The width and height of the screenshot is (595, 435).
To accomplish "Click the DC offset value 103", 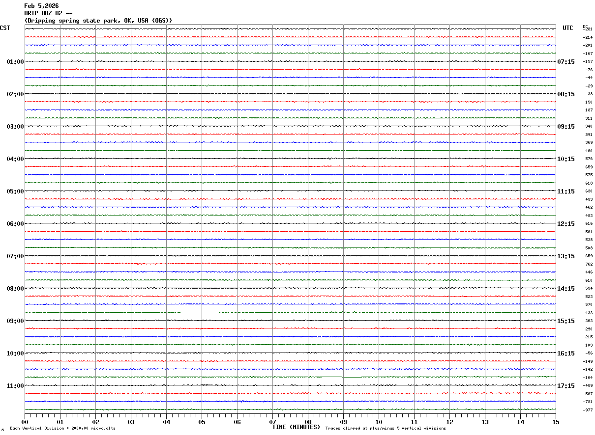I will (589, 345).
